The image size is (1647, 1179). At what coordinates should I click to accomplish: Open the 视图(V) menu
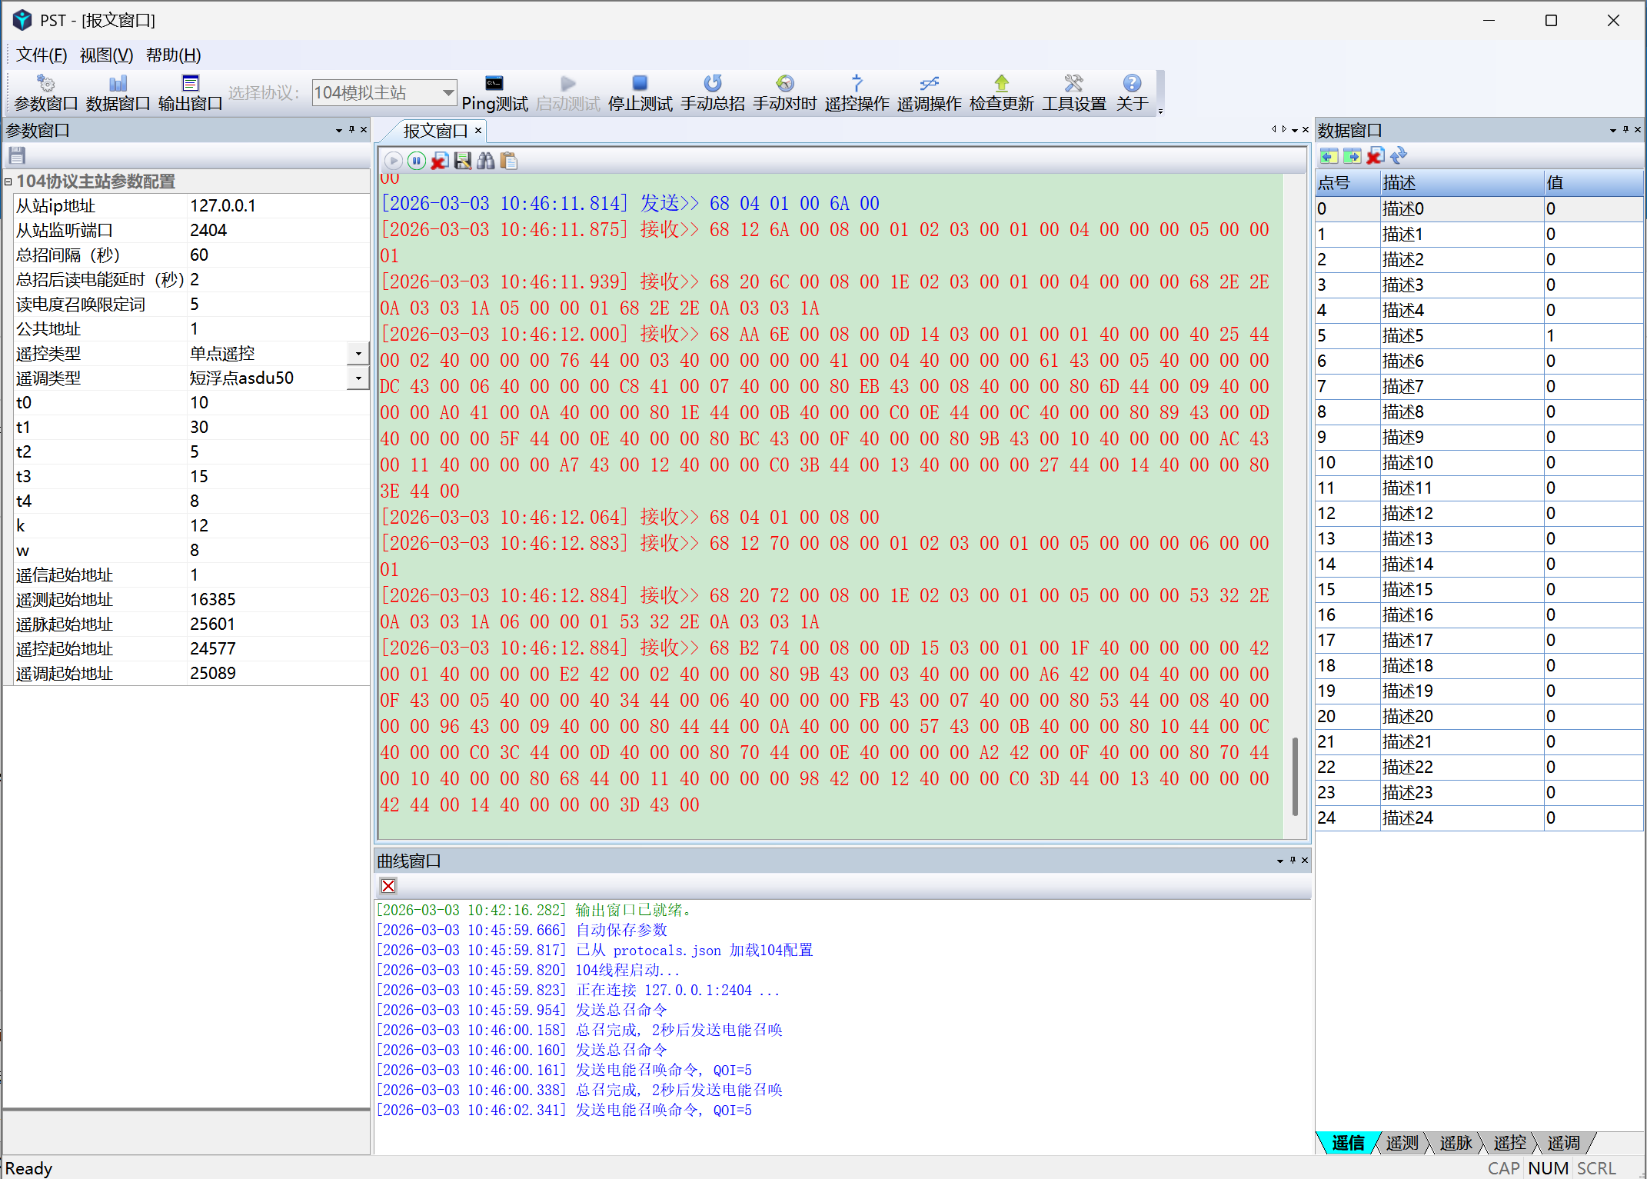pyautogui.click(x=106, y=55)
